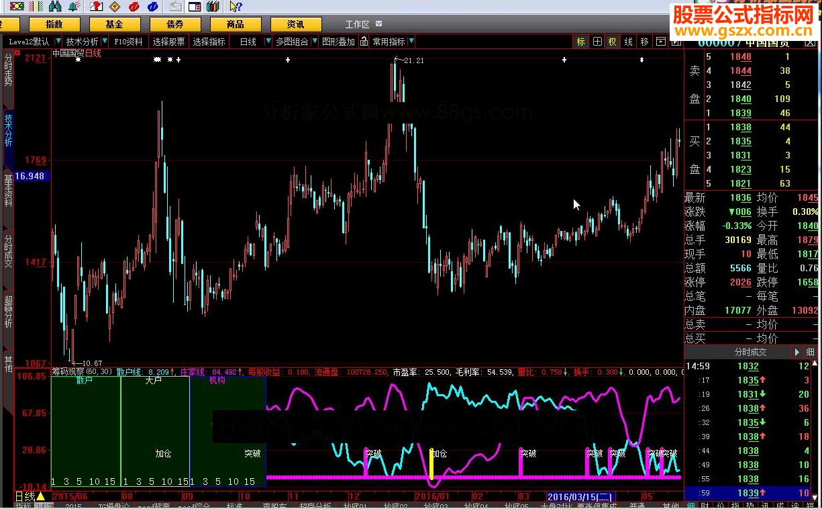Open the 日线 period dropdown arrow
822x509 pixels.
coord(268,42)
